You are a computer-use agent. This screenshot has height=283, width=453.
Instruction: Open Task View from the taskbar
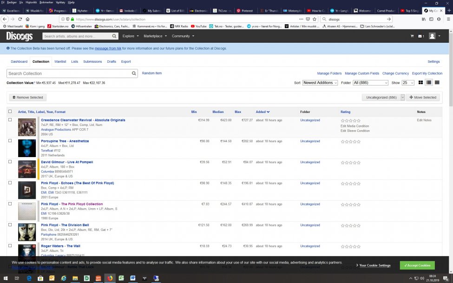(17, 278)
